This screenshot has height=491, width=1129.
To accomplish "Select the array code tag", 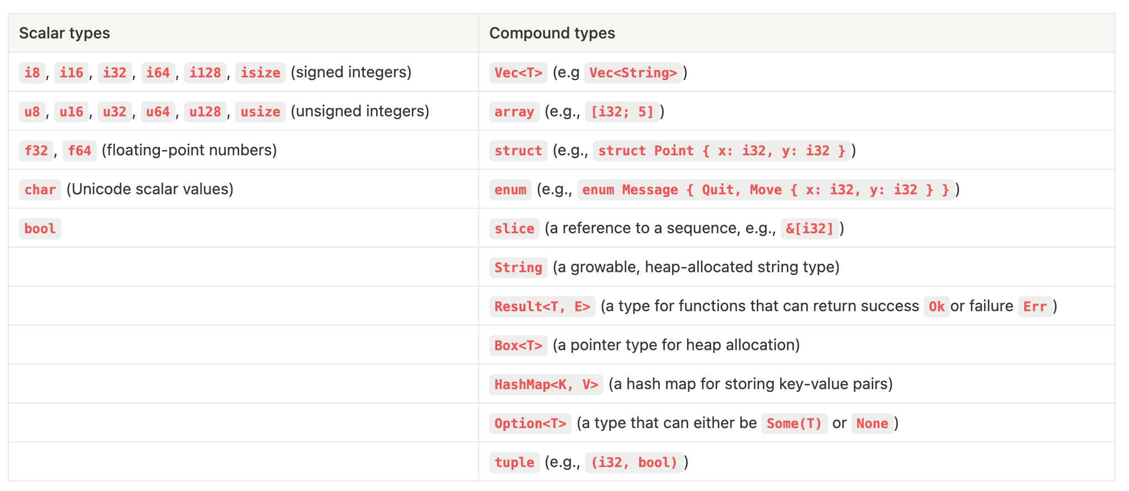I will [x=514, y=112].
